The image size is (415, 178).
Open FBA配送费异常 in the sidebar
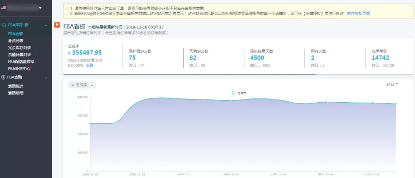click(21, 62)
